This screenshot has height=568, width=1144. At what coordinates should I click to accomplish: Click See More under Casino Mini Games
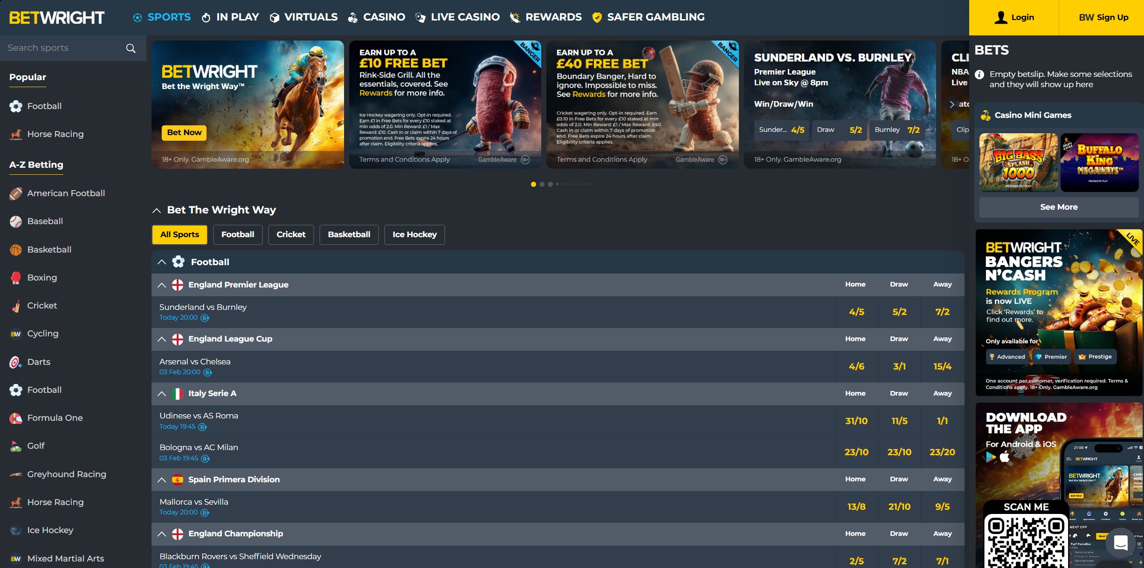(x=1058, y=207)
